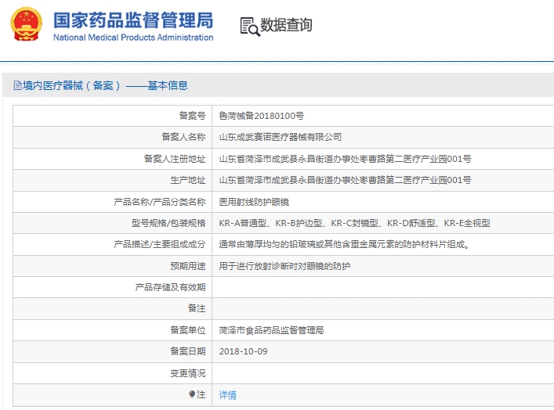Click the 备案人注册地址 label
Viewport: 554px width, 410px height.
175,159
